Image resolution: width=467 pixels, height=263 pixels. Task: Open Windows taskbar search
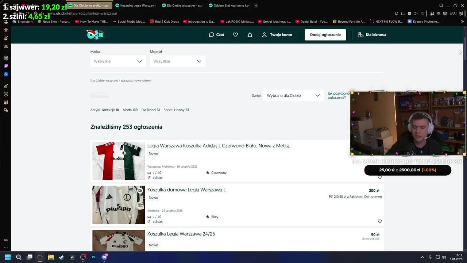tap(19, 257)
